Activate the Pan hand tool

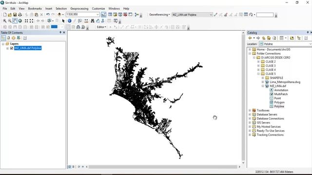[15, 21]
